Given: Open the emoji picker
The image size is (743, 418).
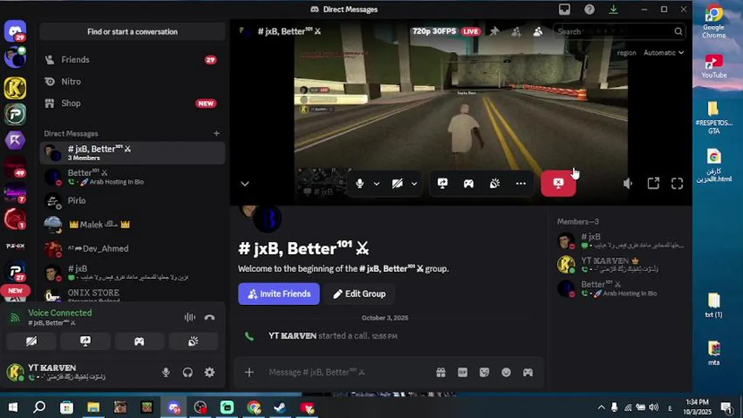Looking at the screenshot, I should tap(506, 372).
